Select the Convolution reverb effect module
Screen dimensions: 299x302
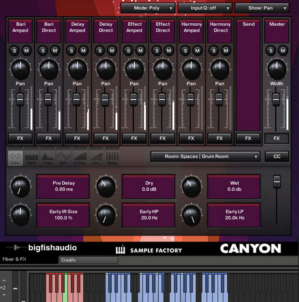[x=16, y=158]
